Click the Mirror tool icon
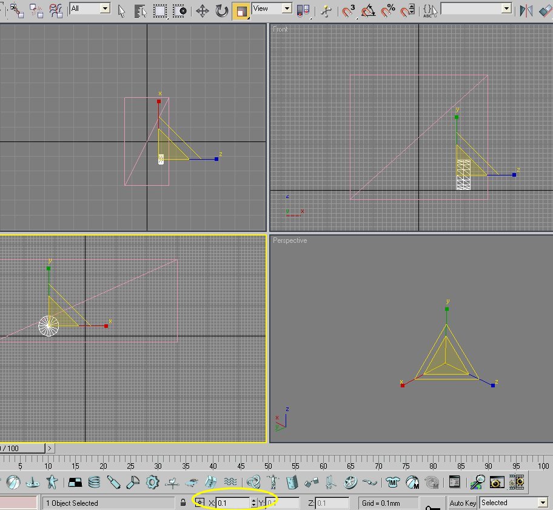 tap(526, 10)
